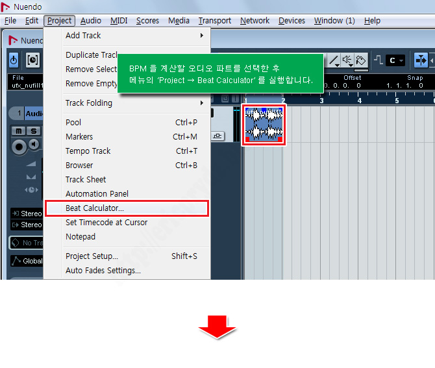435x368 pixels.
Task: Choose Remove Selected Tracks menu entry
Action: (x=92, y=69)
